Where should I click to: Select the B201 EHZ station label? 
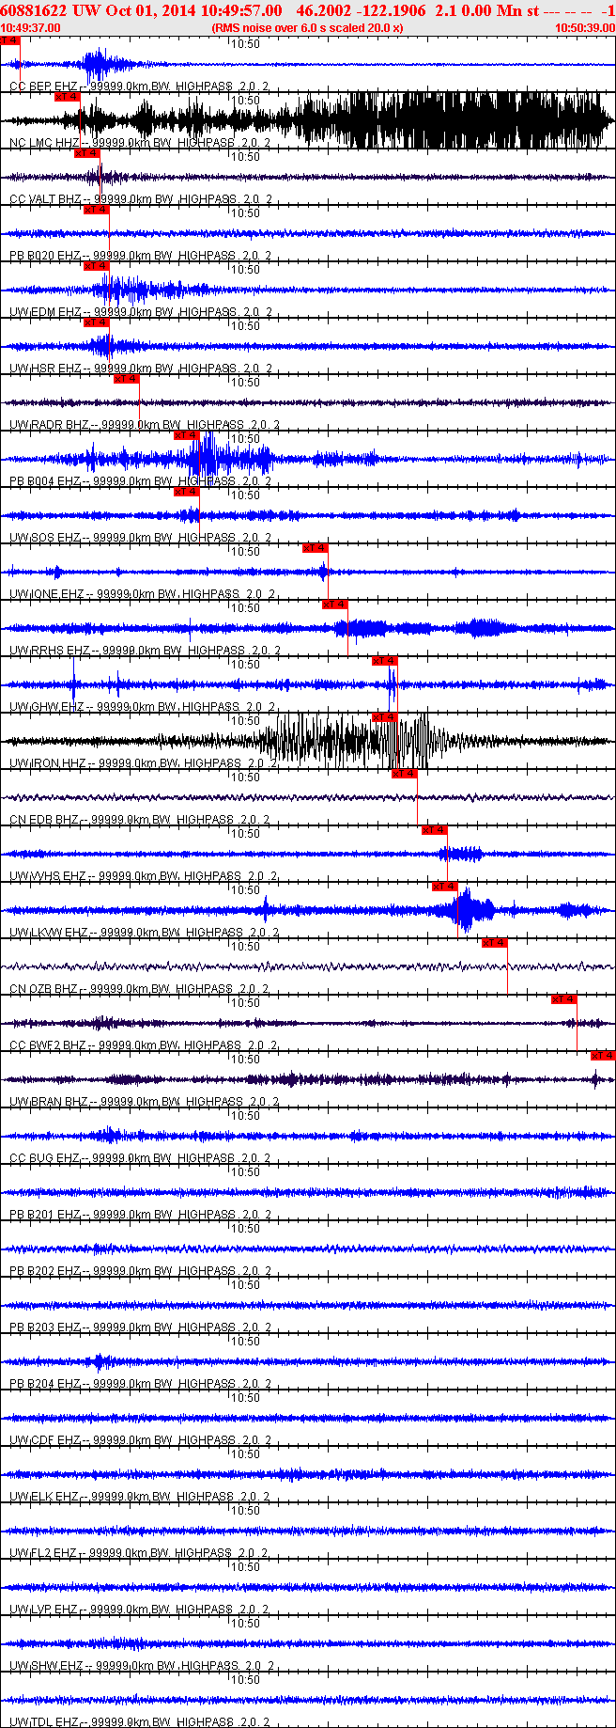140,1215
